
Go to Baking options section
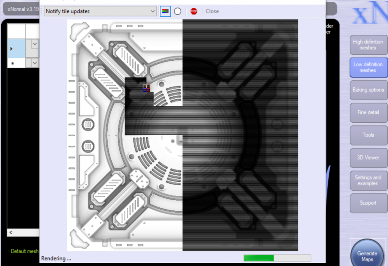(x=368, y=90)
